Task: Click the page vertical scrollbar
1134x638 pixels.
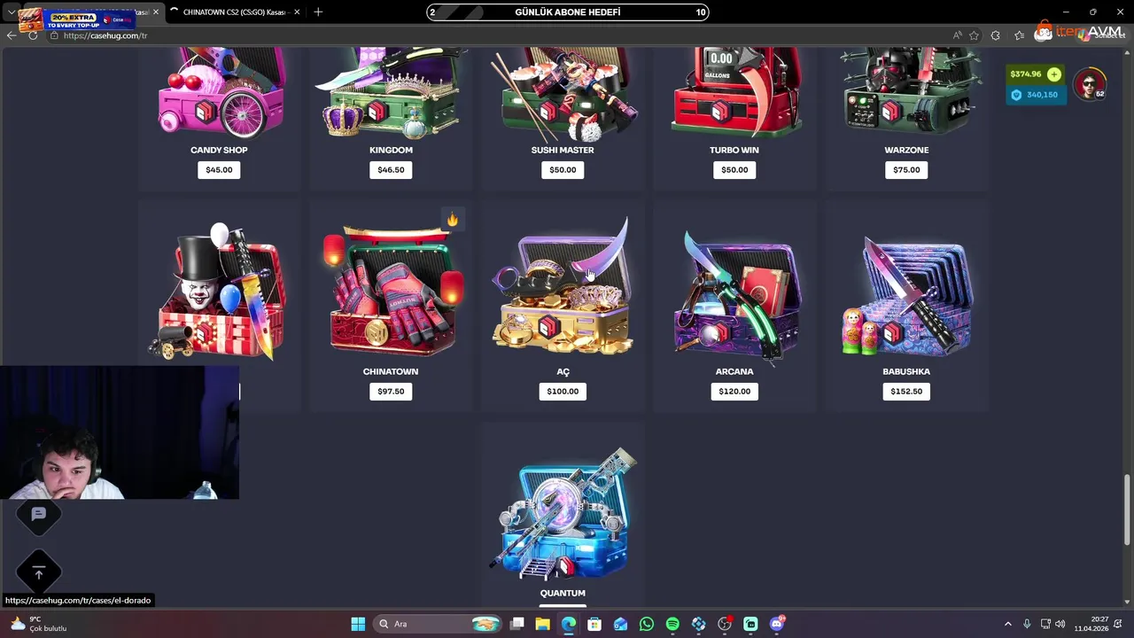Action: click(x=1128, y=509)
